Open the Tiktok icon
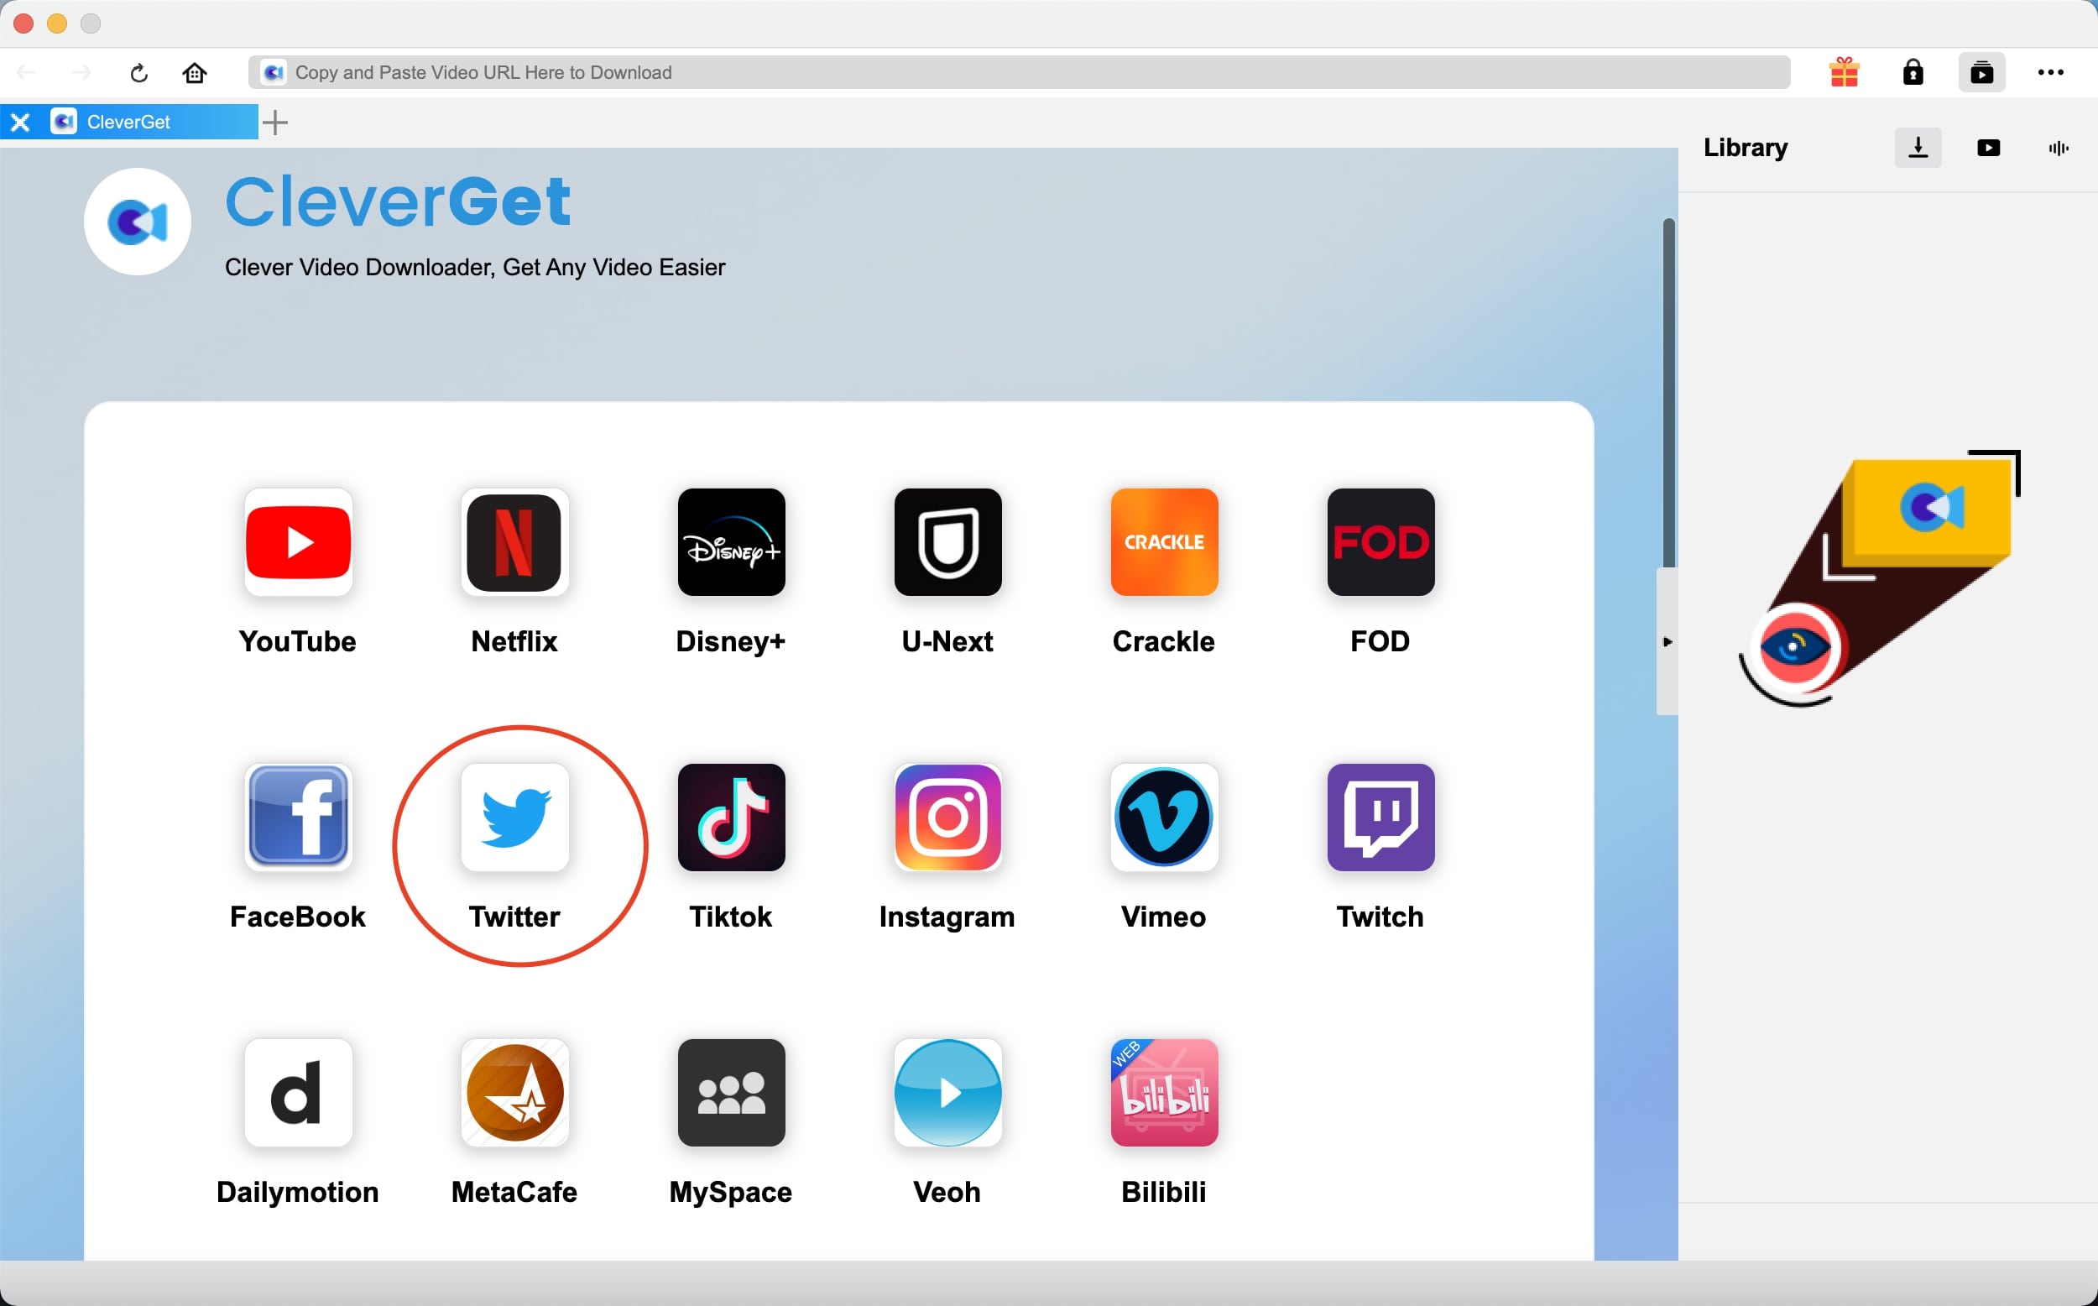This screenshot has height=1306, width=2098. click(x=731, y=818)
